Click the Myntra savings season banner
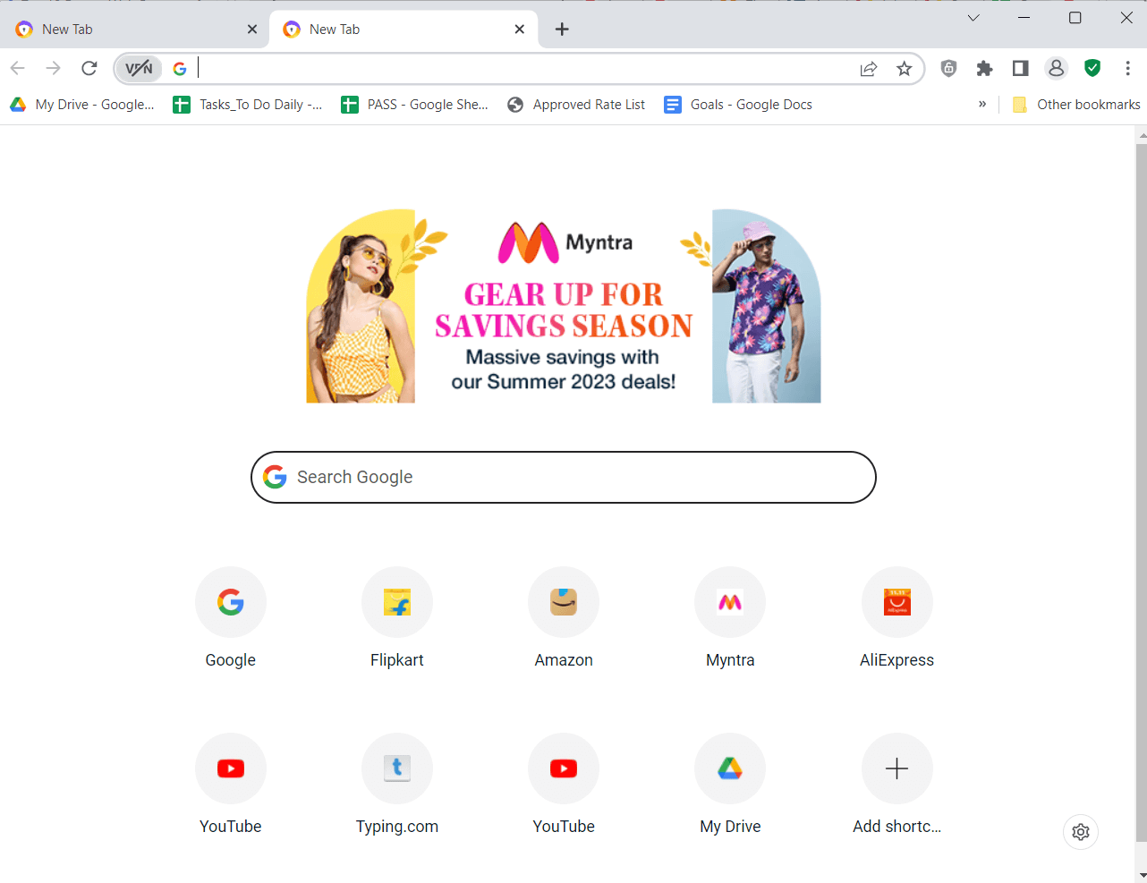Viewport: 1147px width, 883px height. point(564,306)
